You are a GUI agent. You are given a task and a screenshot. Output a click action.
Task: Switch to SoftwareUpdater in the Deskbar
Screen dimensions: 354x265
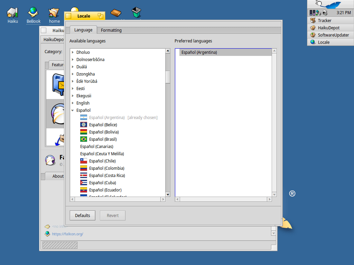331,35
